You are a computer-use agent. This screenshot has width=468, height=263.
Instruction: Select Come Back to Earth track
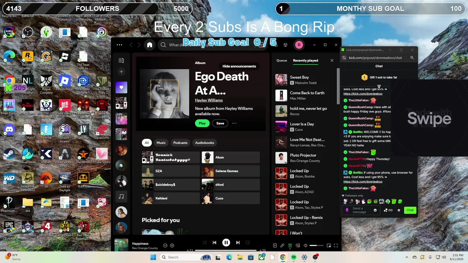tap(305, 95)
